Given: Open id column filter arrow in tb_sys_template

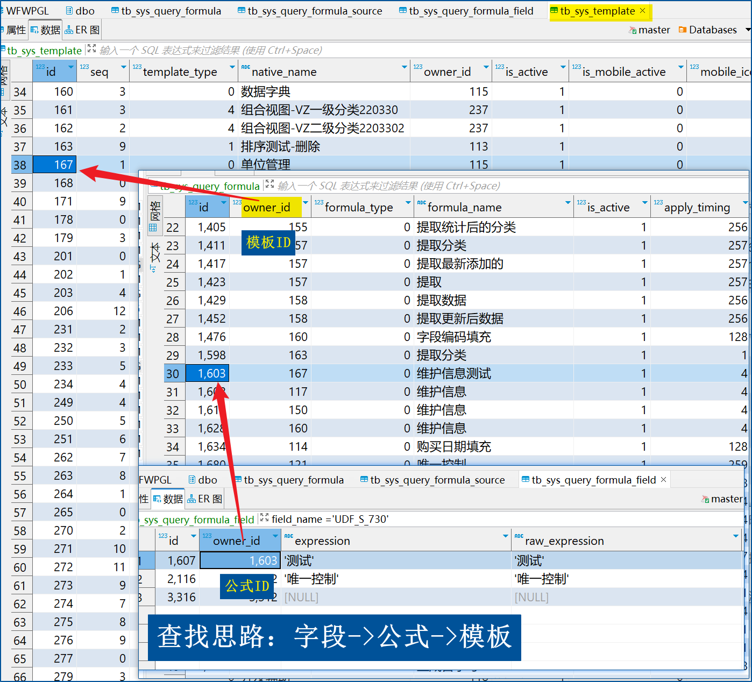Looking at the screenshot, I should click(70, 67).
